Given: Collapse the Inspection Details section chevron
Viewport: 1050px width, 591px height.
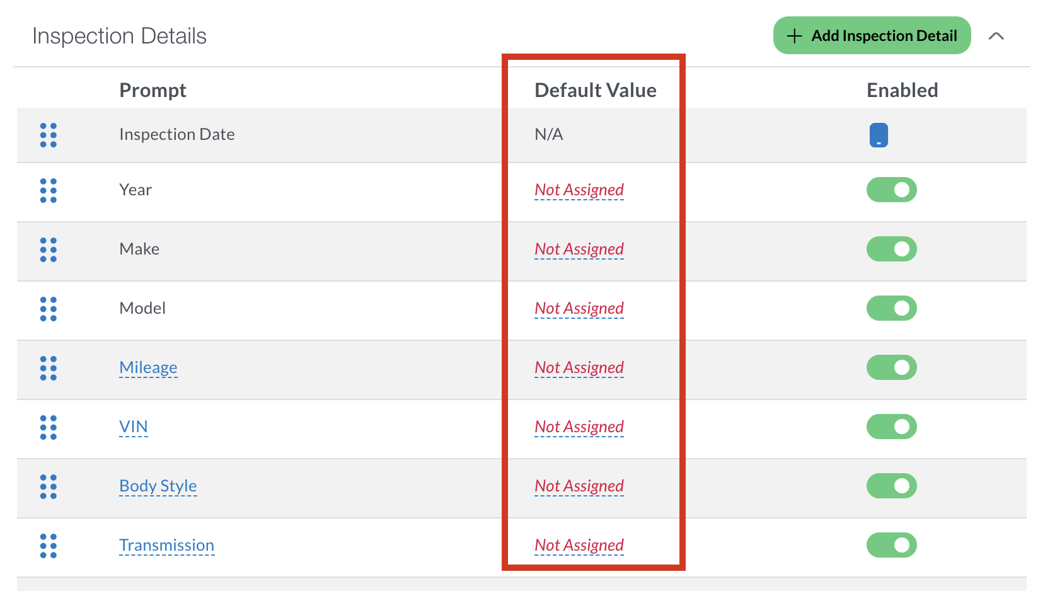Looking at the screenshot, I should point(996,36).
